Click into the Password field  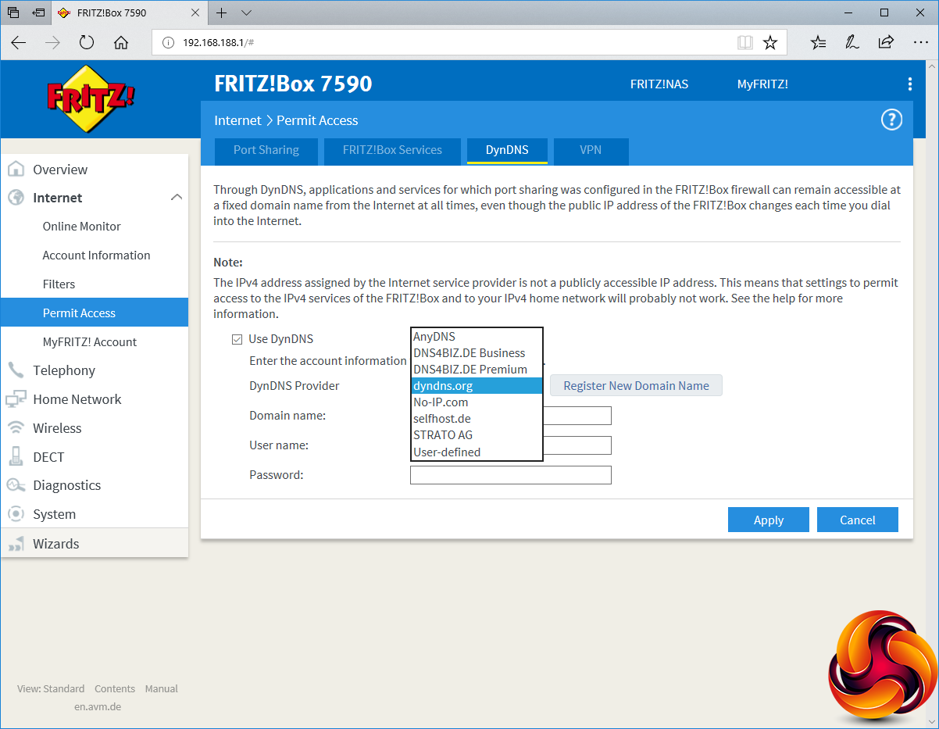(x=510, y=475)
